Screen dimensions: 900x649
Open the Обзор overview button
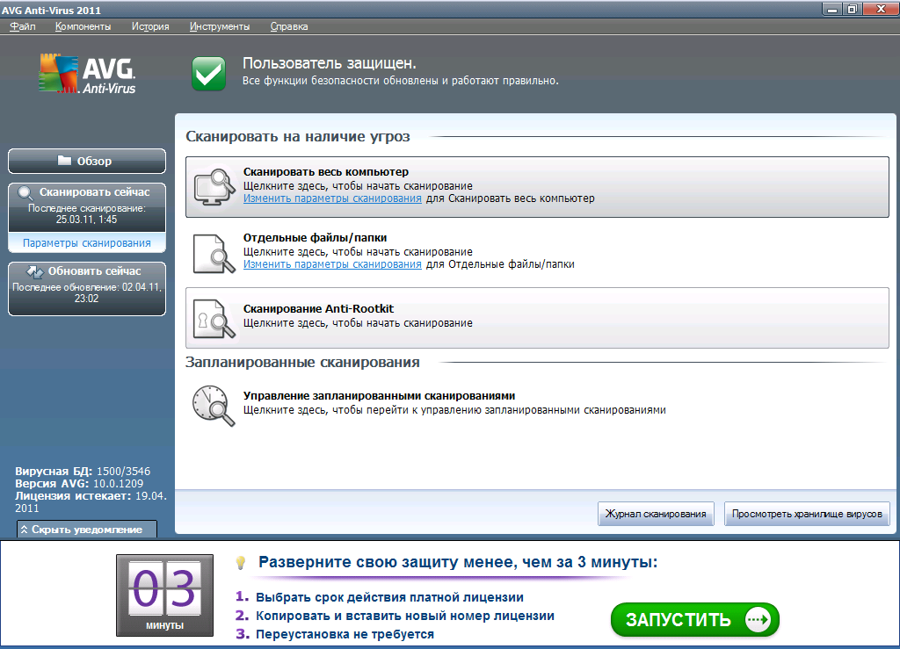[87, 161]
